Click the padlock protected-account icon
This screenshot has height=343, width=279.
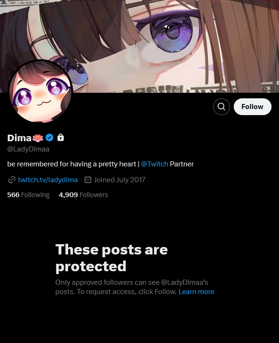pyautogui.click(x=61, y=137)
